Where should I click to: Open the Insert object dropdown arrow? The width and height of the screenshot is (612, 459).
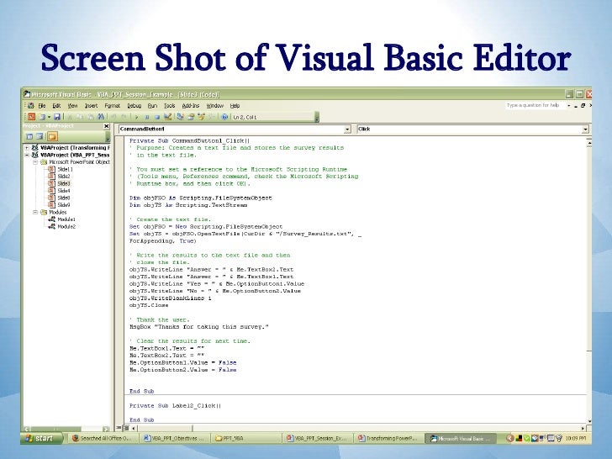pyautogui.click(x=49, y=117)
